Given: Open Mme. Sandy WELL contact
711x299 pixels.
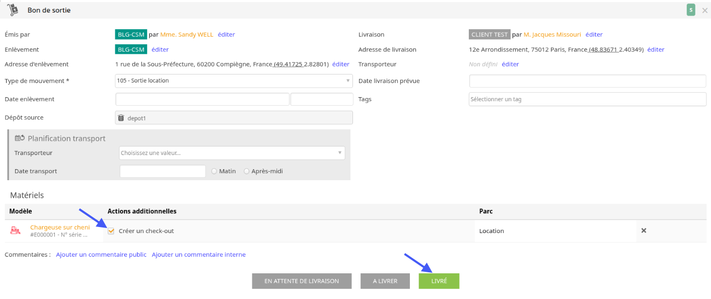Looking at the screenshot, I should (x=187, y=35).
